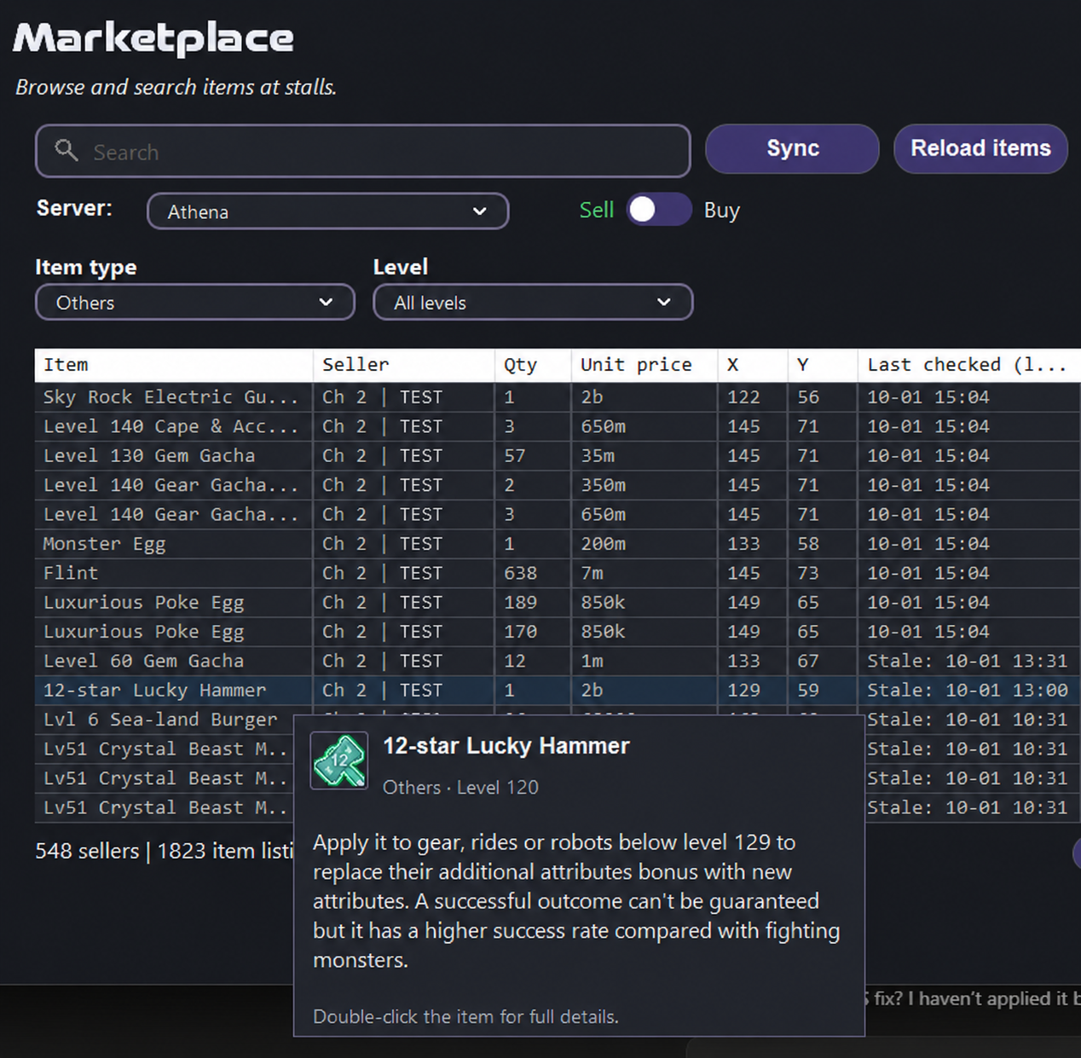Select the Flint item row
This screenshot has height=1058, width=1081.
click(x=558, y=573)
